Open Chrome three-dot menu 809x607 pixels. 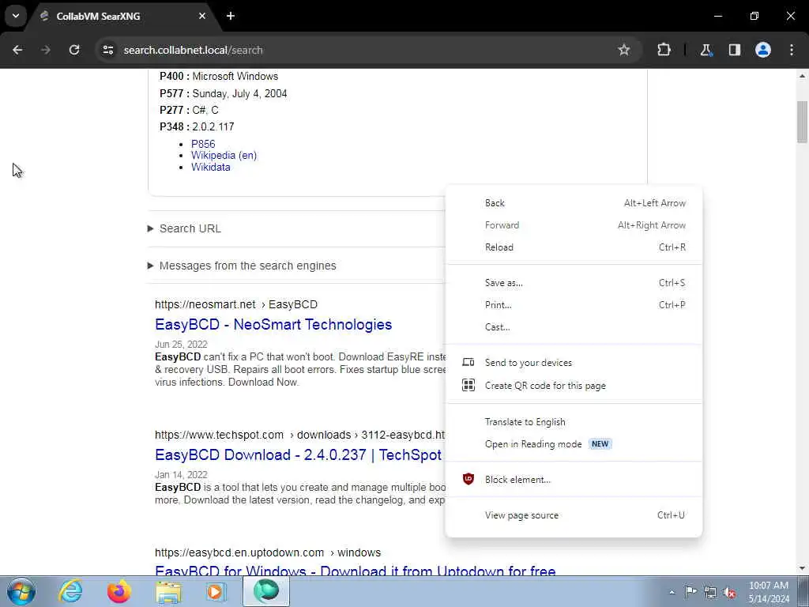pos(792,50)
